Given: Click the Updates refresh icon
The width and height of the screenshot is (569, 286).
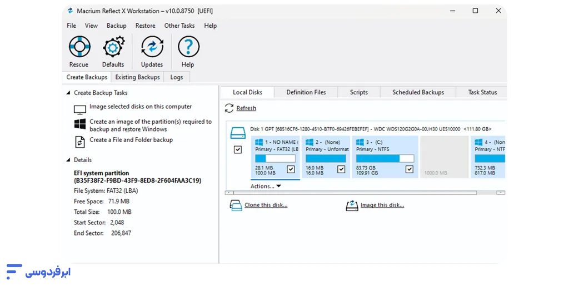Looking at the screenshot, I should tap(152, 48).
